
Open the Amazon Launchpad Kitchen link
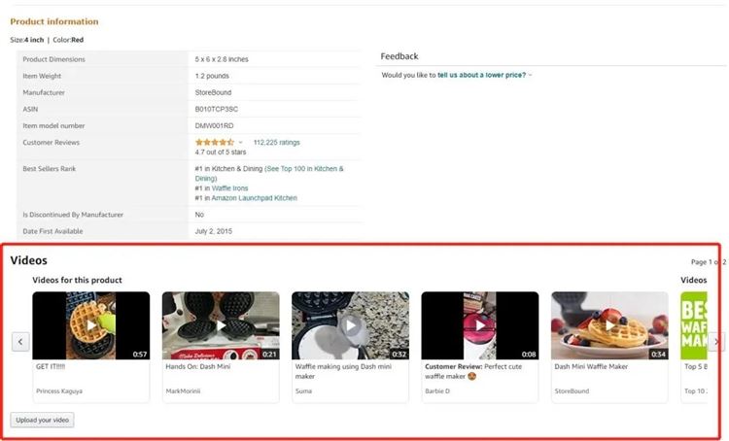click(255, 198)
